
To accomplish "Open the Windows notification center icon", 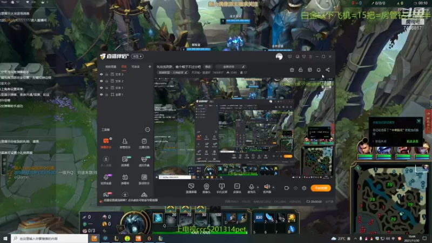I will tap(424, 239).
